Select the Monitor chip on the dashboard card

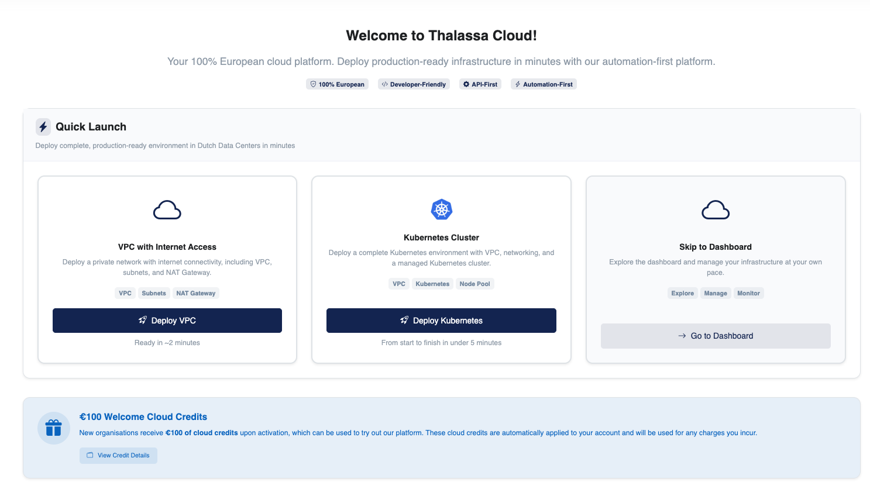[748, 292]
